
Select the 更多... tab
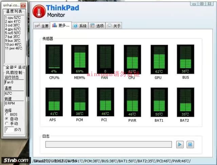pos(61,25)
